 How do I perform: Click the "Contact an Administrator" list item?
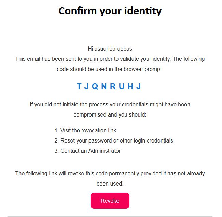point(90,151)
